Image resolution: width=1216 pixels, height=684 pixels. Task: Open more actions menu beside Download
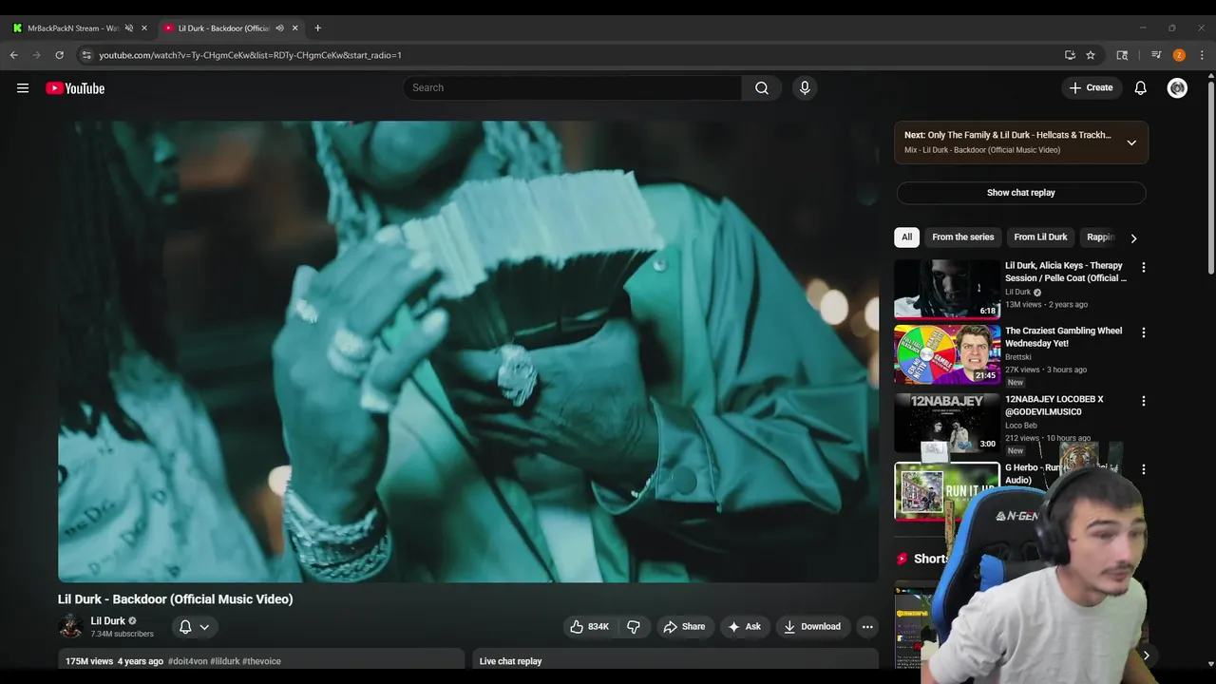coord(867,627)
